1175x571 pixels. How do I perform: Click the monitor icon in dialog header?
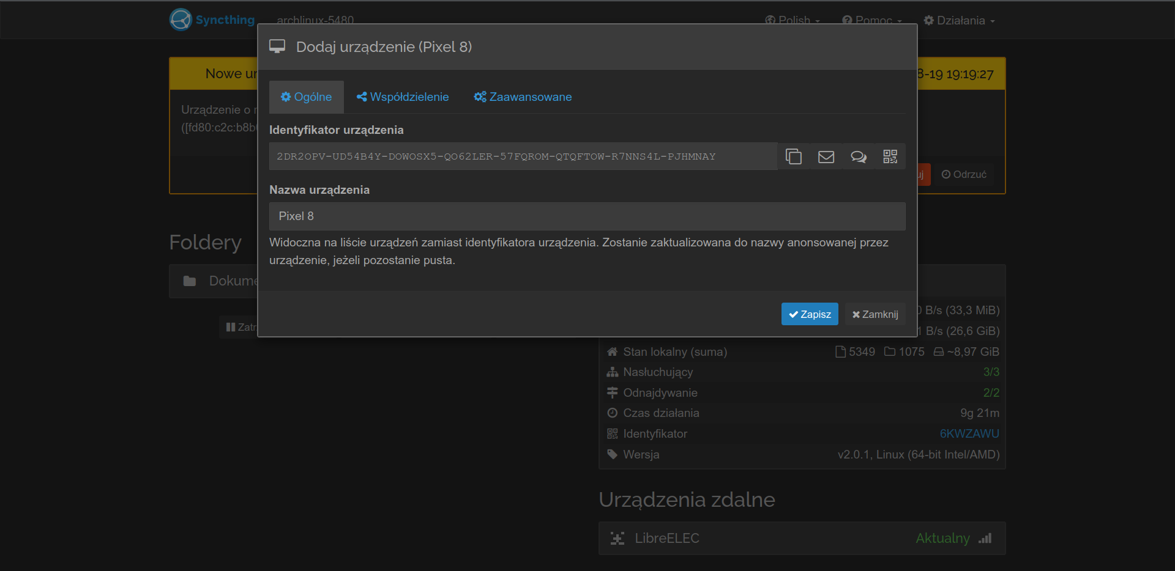(x=277, y=47)
